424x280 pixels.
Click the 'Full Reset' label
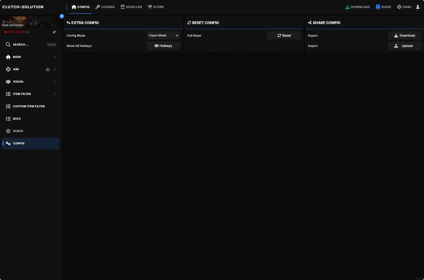[194, 35]
